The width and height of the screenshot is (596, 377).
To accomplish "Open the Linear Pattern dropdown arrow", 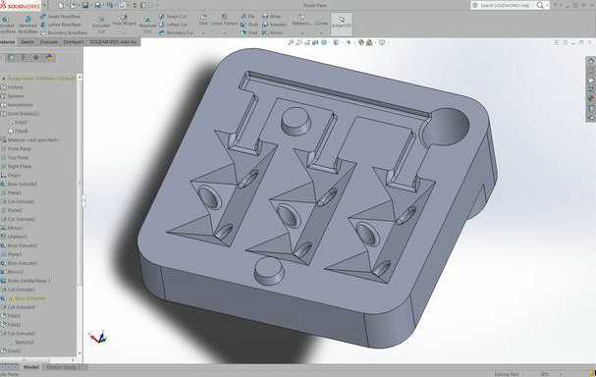I will 224,33.
